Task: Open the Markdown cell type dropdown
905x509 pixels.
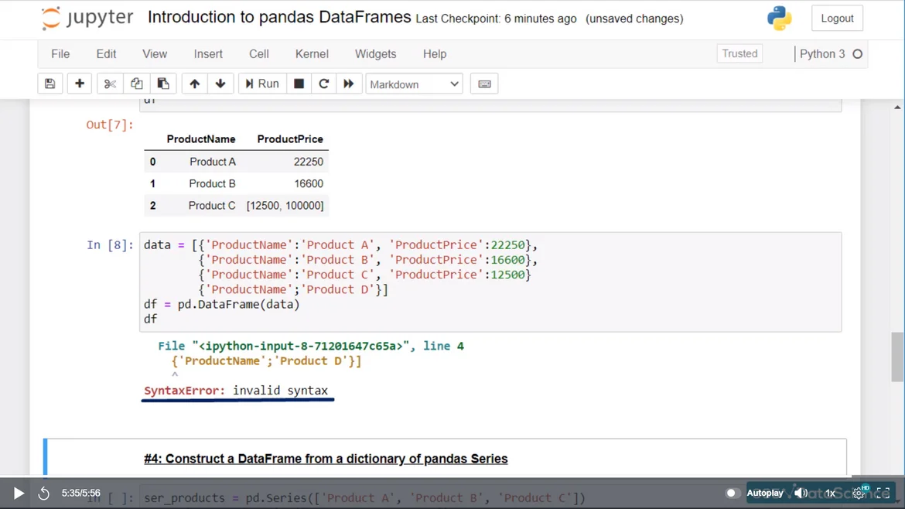Action: 414,84
